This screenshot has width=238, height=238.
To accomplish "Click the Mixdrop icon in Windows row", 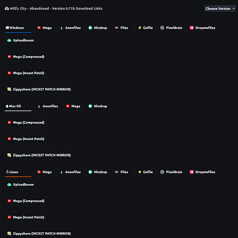I will pos(90,28).
